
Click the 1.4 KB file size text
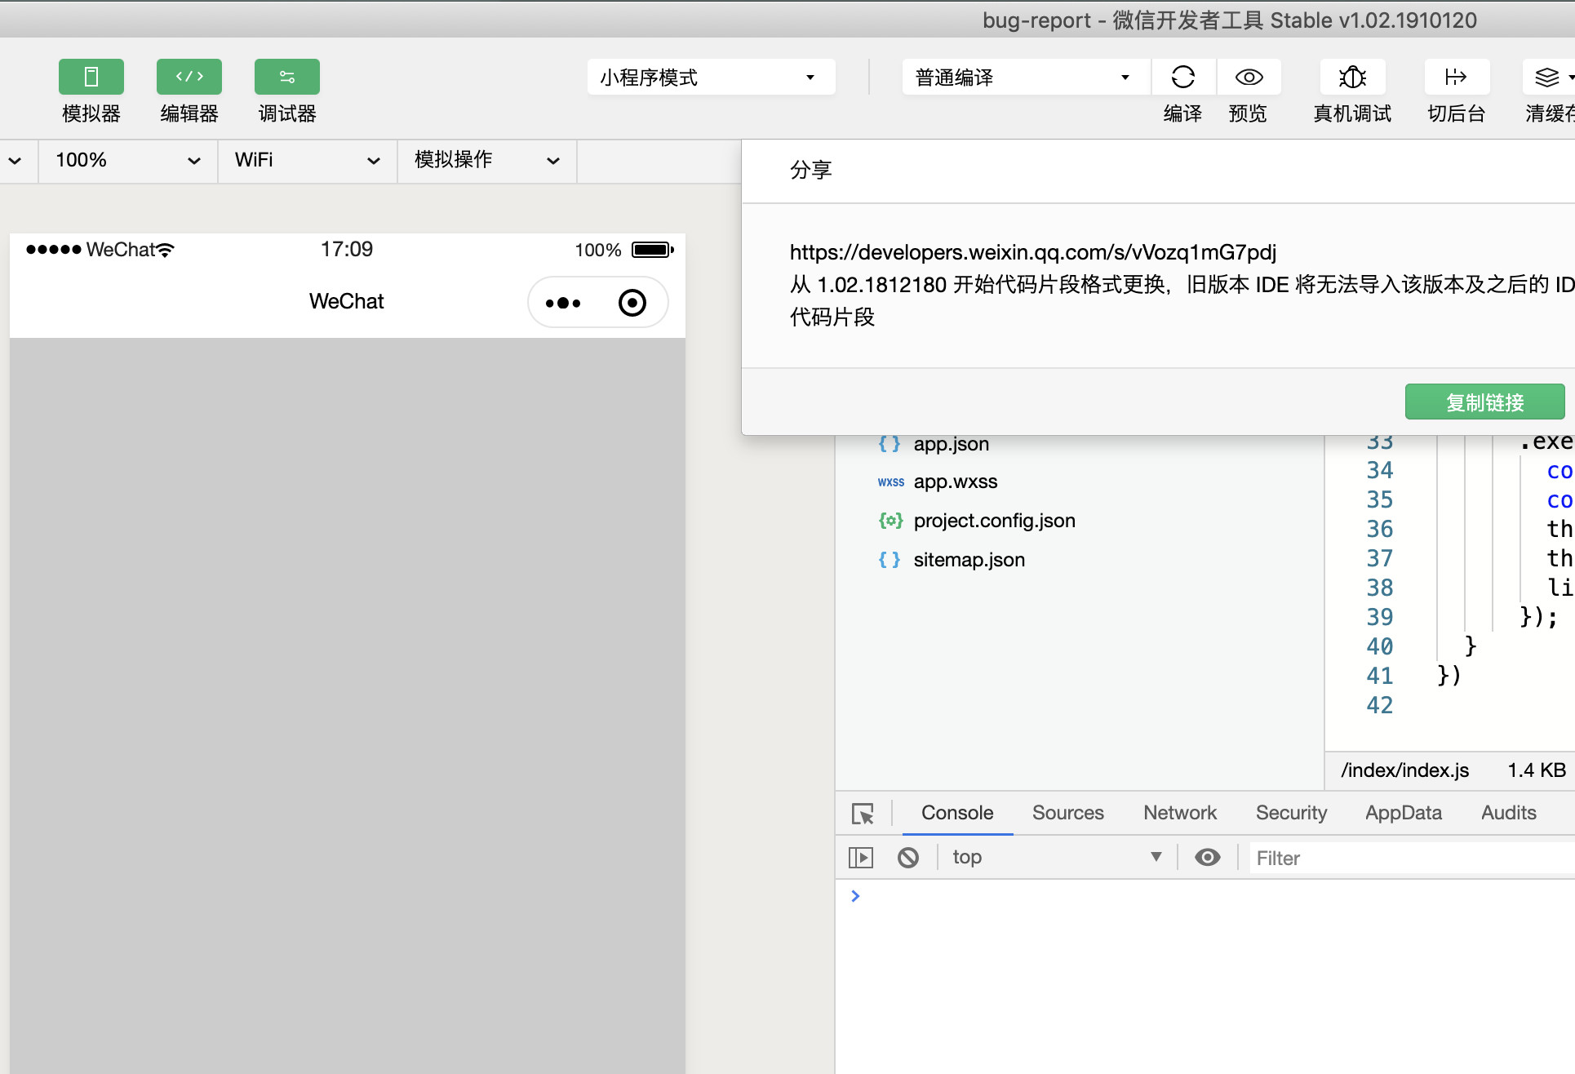pos(1537,770)
